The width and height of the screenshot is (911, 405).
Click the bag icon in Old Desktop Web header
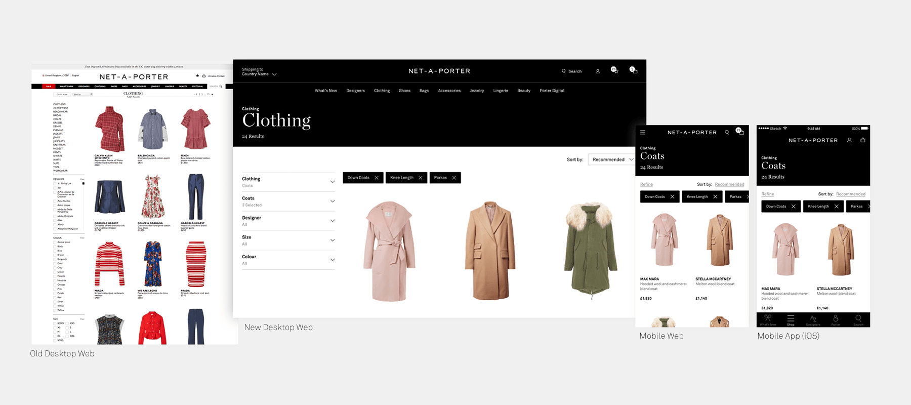[x=204, y=76]
